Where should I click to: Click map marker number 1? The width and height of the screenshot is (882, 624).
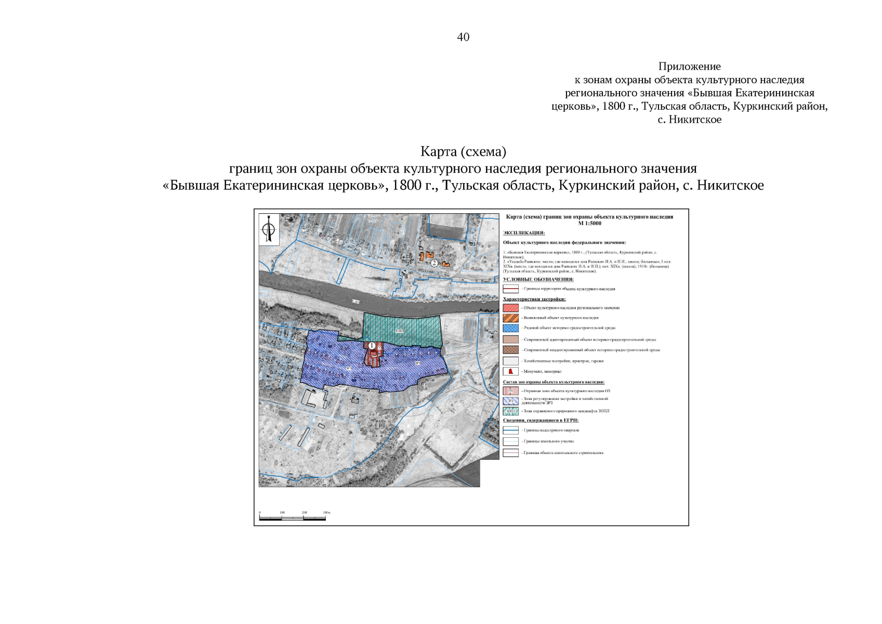click(372, 345)
